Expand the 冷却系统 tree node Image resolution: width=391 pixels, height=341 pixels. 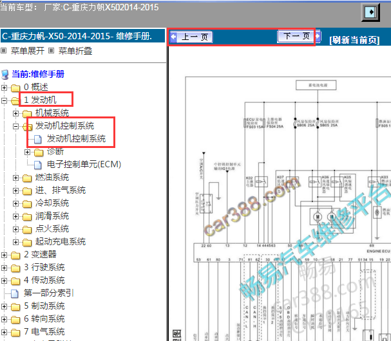[x=15, y=203]
